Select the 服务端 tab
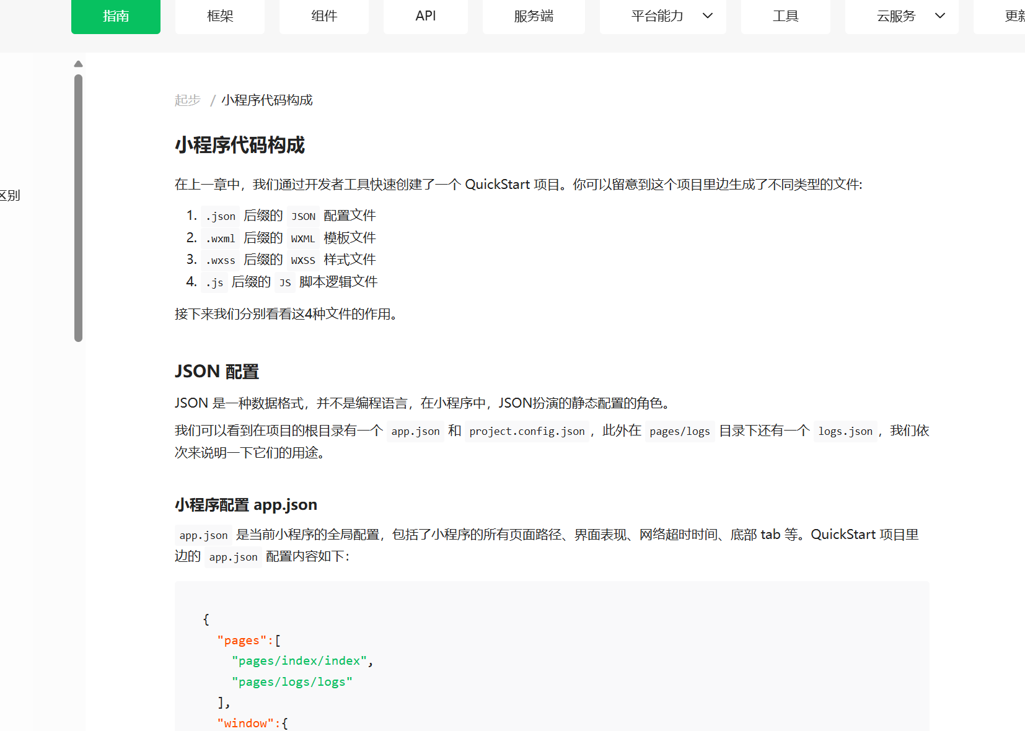This screenshot has height=731, width=1025. click(x=534, y=16)
